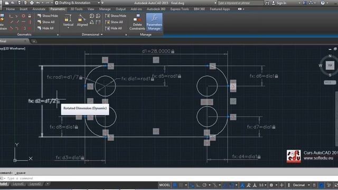Image resolution: width=338 pixels, height=190 pixels.
Task: Click the annotation monitor plus icon
Action: point(281,185)
